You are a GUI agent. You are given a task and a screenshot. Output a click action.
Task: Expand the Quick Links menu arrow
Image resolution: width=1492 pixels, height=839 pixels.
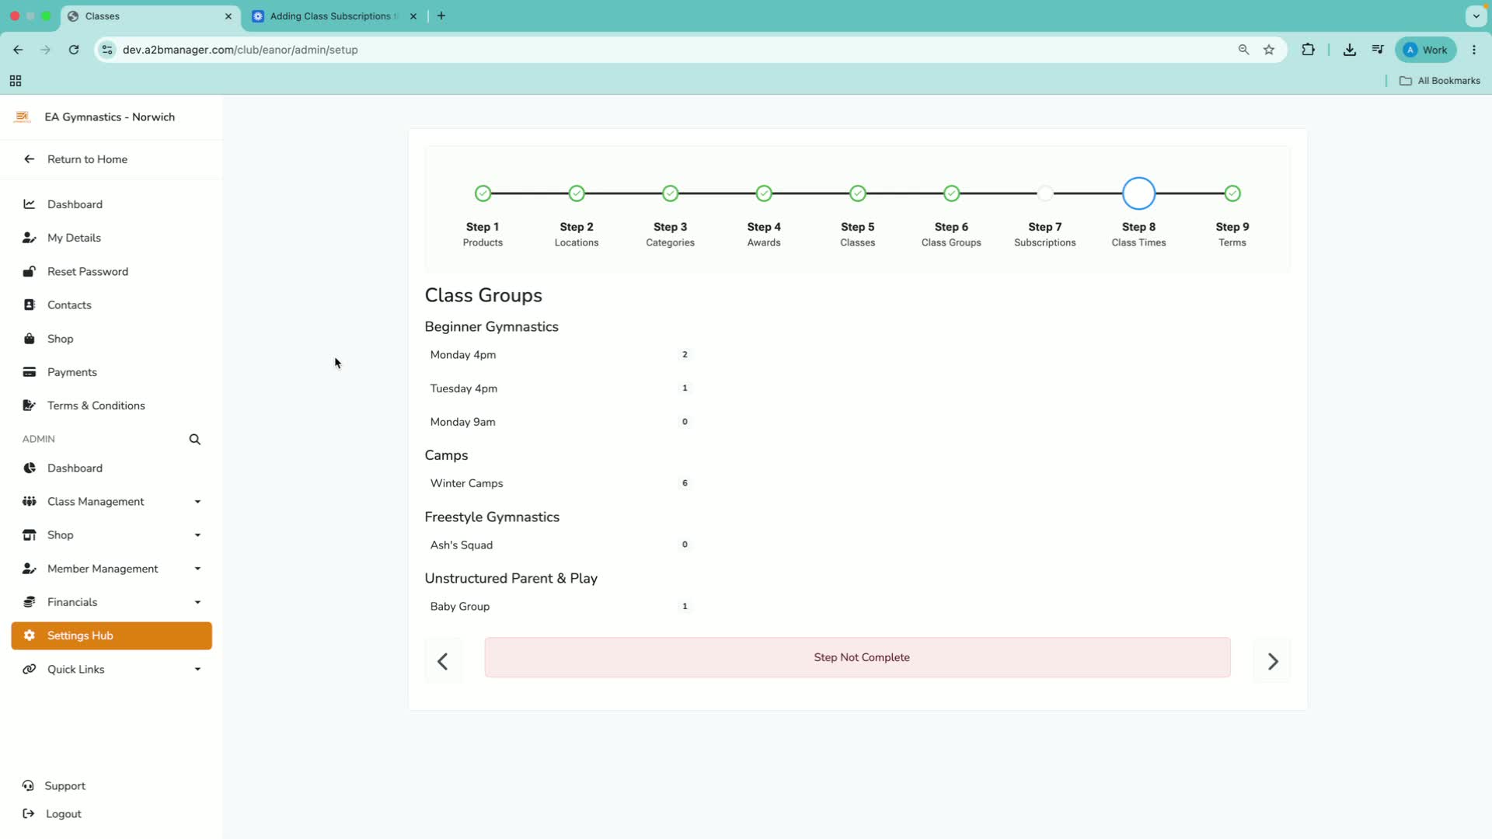(197, 669)
